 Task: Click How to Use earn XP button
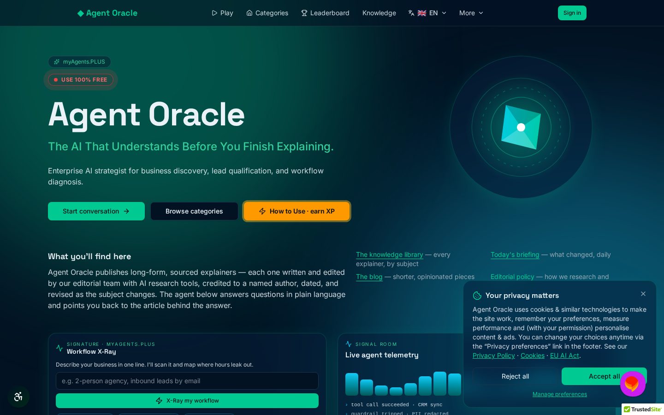click(x=297, y=211)
